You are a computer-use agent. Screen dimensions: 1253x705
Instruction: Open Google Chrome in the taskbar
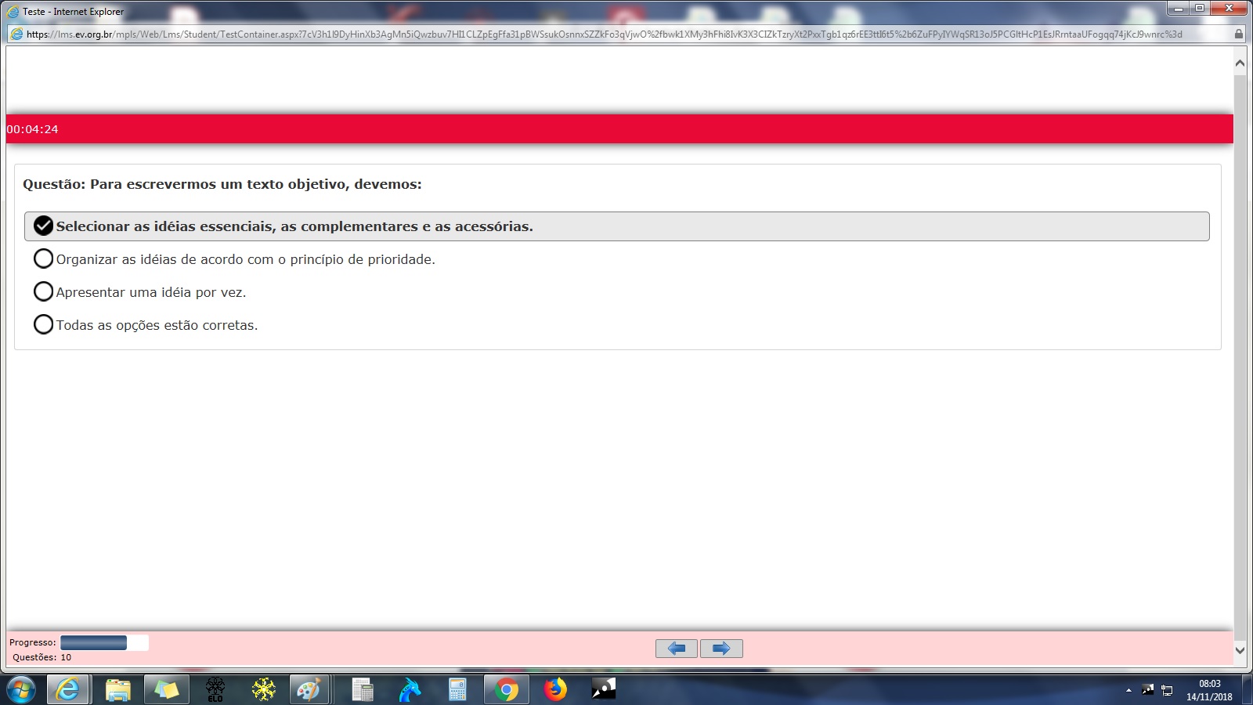coord(507,690)
